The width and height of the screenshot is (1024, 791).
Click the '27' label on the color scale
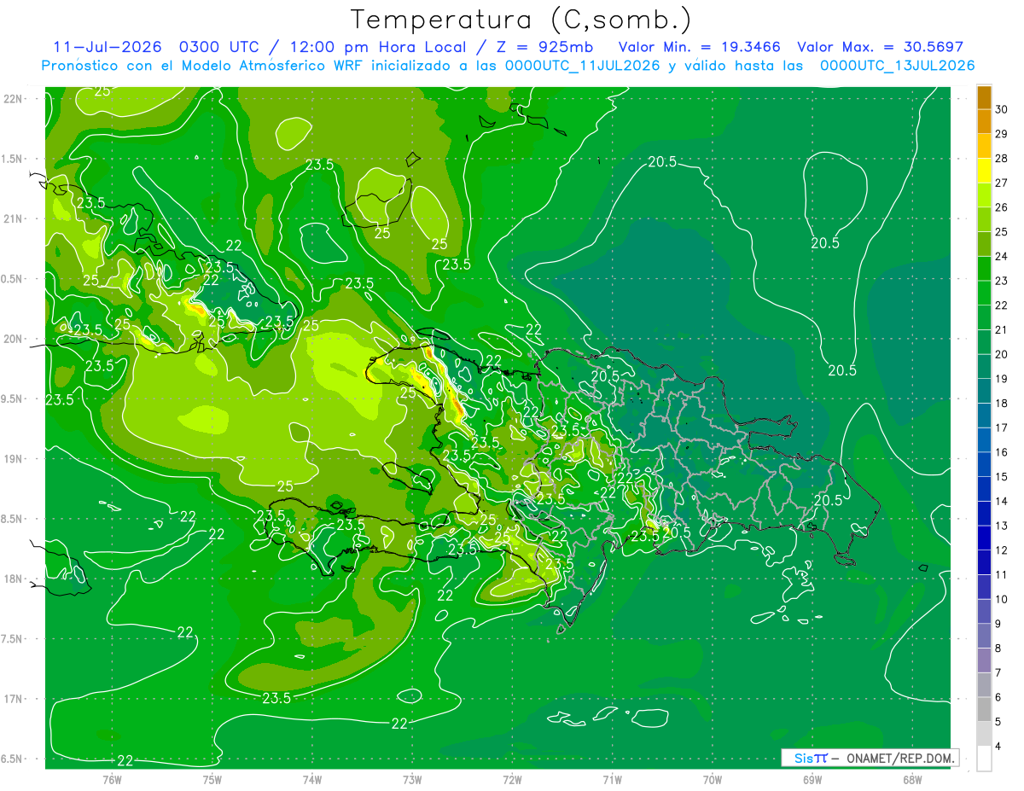pos(1001,183)
